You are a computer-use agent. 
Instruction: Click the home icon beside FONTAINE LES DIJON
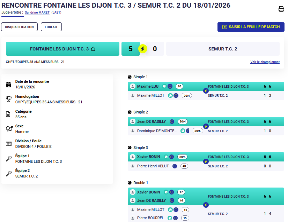(x=93, y=49)
